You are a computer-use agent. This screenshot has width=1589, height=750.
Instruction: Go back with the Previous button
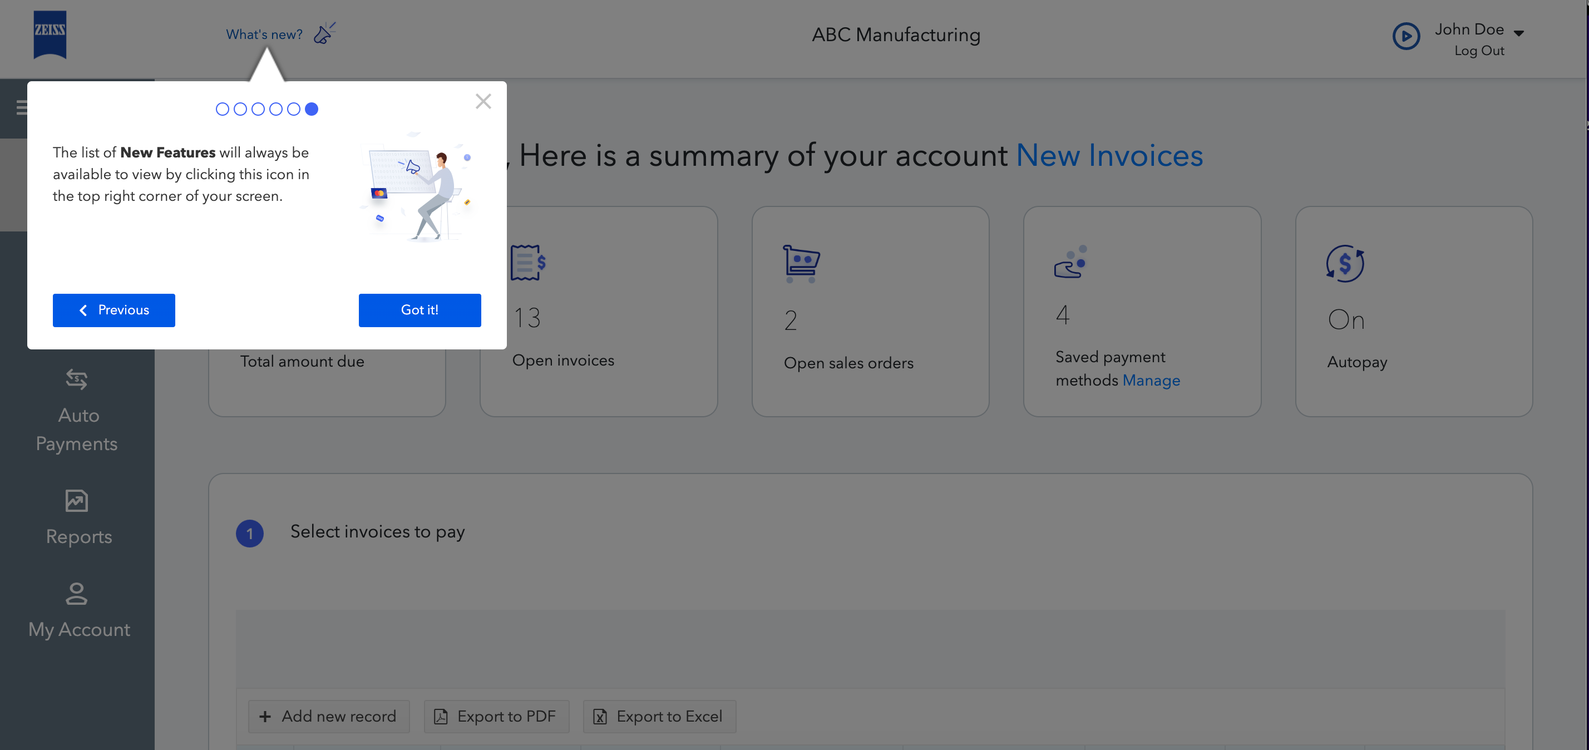tap(113, 310)
